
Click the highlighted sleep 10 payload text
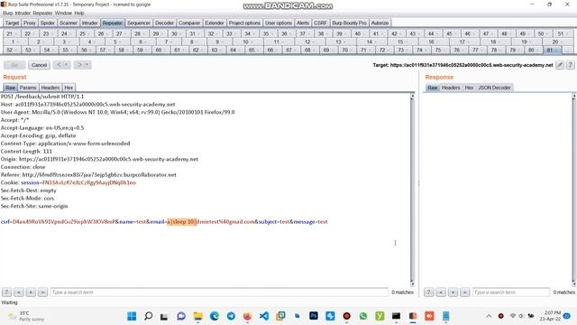pos(182,222)
